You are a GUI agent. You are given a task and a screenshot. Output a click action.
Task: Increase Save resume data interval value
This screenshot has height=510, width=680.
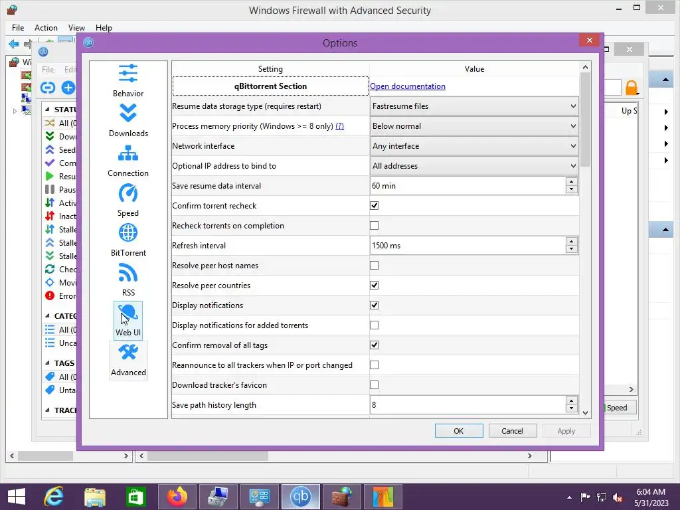[572, 182]
